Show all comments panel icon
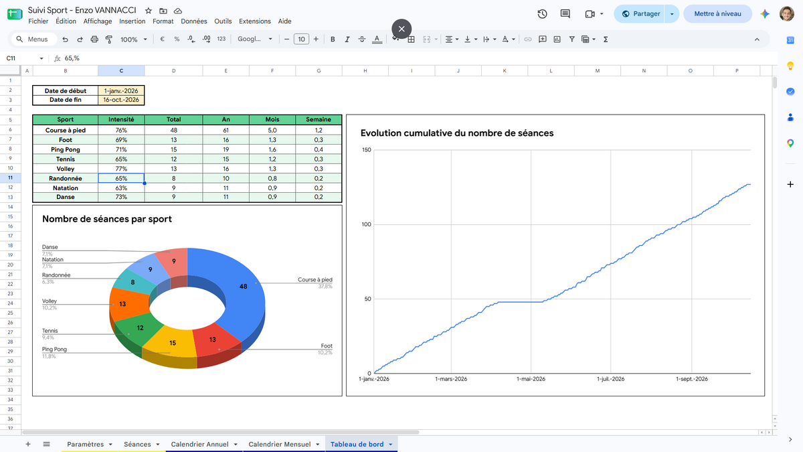The image size is (803, 452). 565,14
